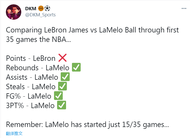Image resolution: width=190 pixels, height=138 pixels.
Task: Click the 'Points - LeBron' text line
Action: tap(31, 58)
